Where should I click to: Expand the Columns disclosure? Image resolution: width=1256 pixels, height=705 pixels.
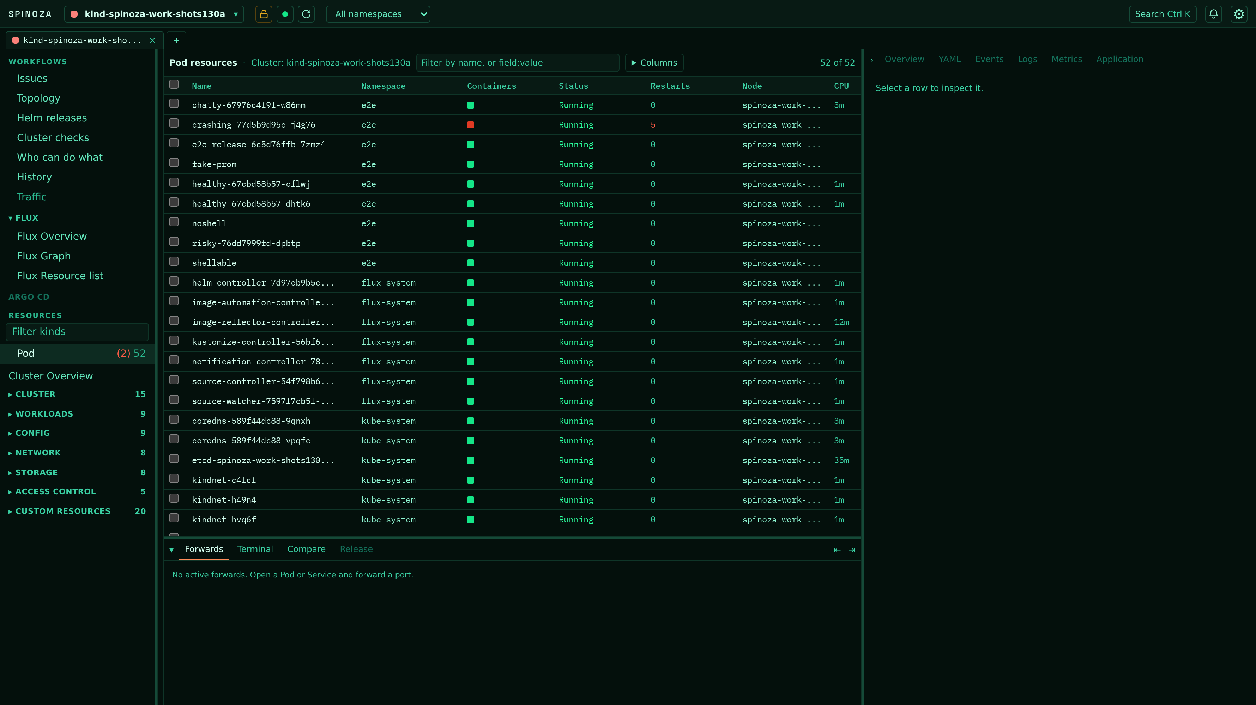pyautogui.click(x=654, y=63)
